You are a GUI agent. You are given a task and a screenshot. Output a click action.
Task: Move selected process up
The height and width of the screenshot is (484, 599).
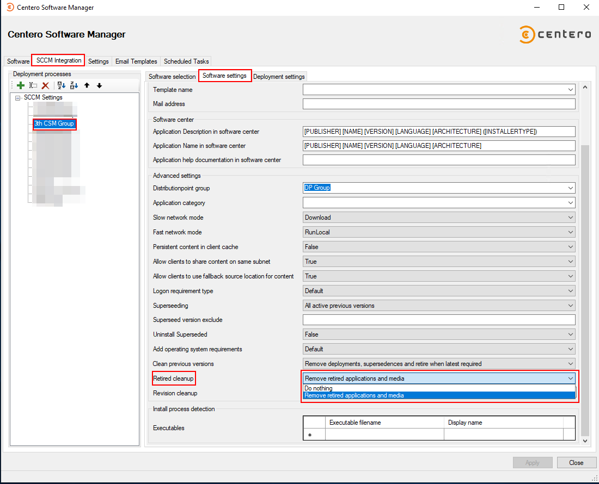tap(87, 85)
